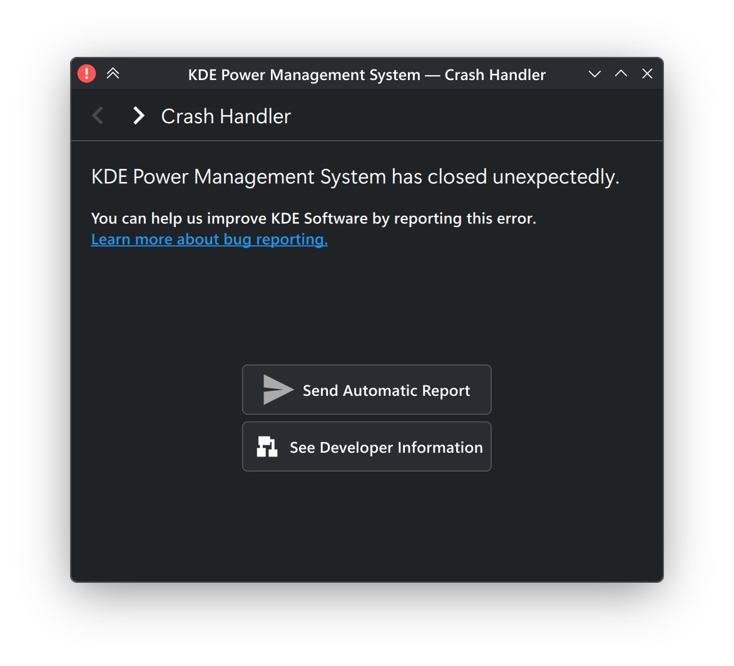Click the window title bar text
This screenshot has width=734, height=666.
(x=367, y=75)
